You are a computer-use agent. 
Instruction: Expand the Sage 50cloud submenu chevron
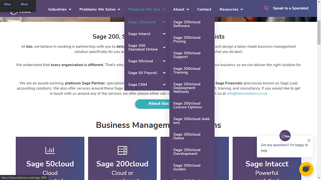(164, 61)
